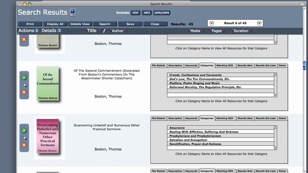The height and width of the screenshot is (173, 308).
Task: Go to the previous result with the left arrow
Action: click(212, 23)
